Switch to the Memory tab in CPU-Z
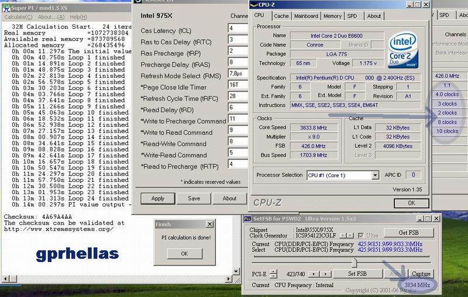The width and height of the screenshot is (468, 297). pos(332,16)
